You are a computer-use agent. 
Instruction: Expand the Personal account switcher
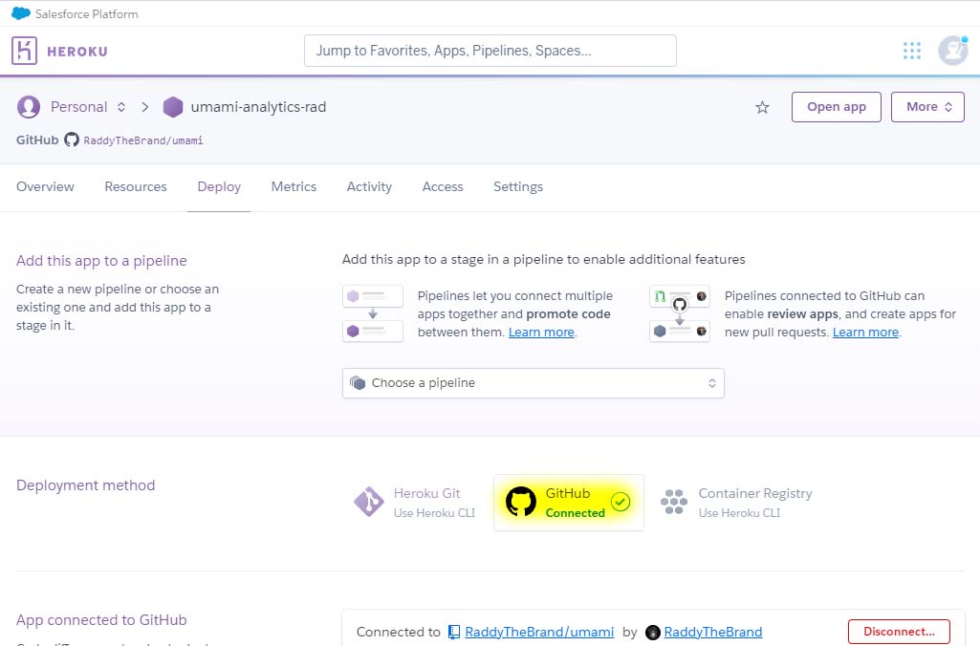[88, 107]
